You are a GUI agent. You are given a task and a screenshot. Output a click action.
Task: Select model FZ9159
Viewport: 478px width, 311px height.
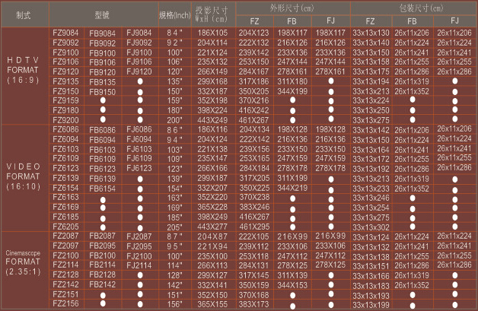click(65, 100)
